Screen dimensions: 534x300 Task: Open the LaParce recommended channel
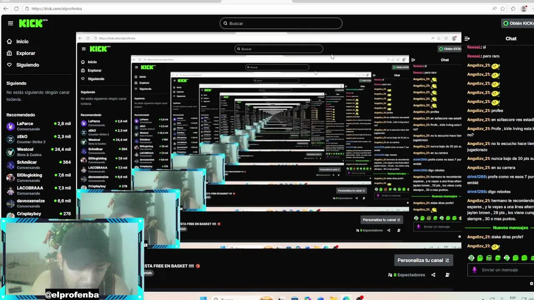click(x=38, y=126)
